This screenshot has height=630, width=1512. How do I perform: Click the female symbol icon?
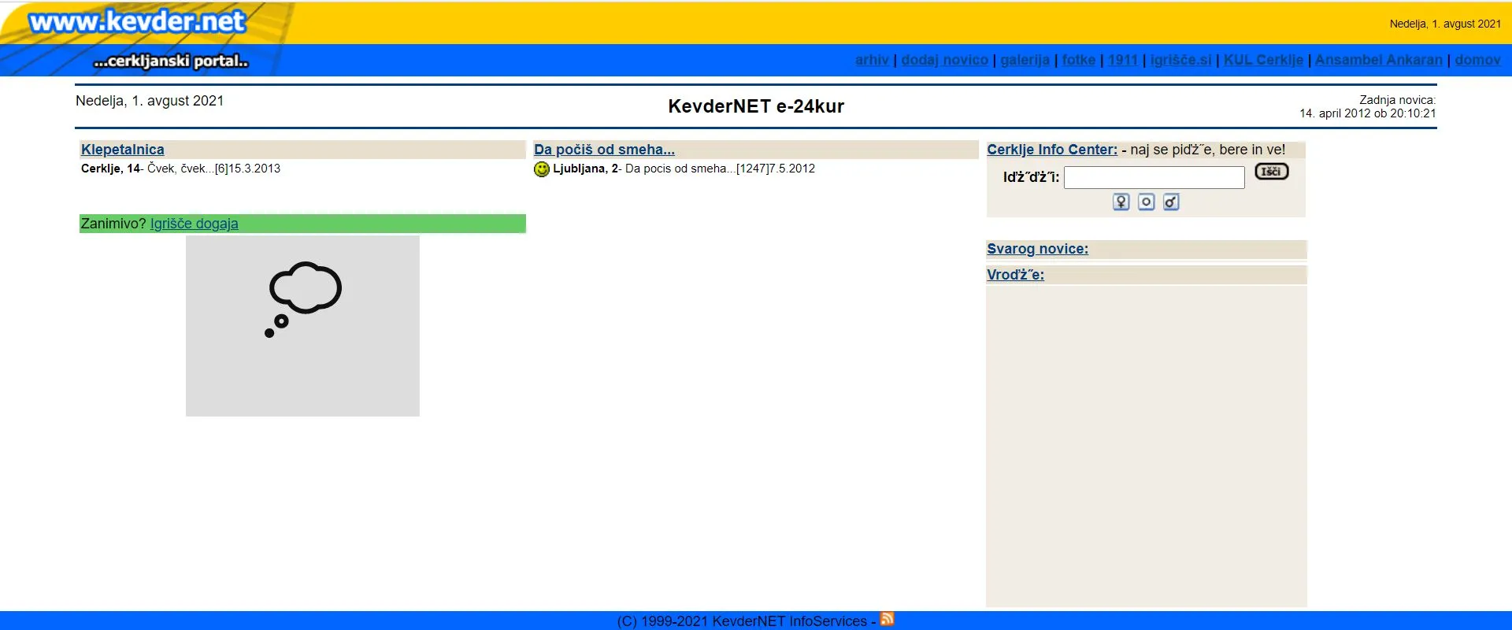[x=1121, y=202]
